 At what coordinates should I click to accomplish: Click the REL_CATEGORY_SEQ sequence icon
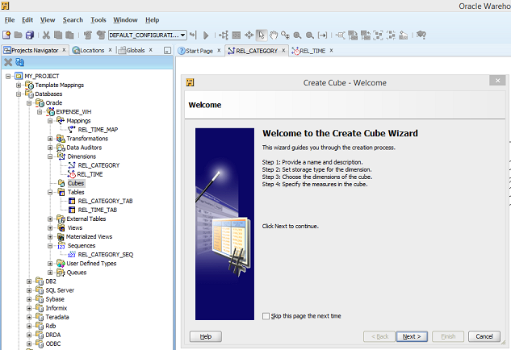pyautogui.click(x=72, y=254)
